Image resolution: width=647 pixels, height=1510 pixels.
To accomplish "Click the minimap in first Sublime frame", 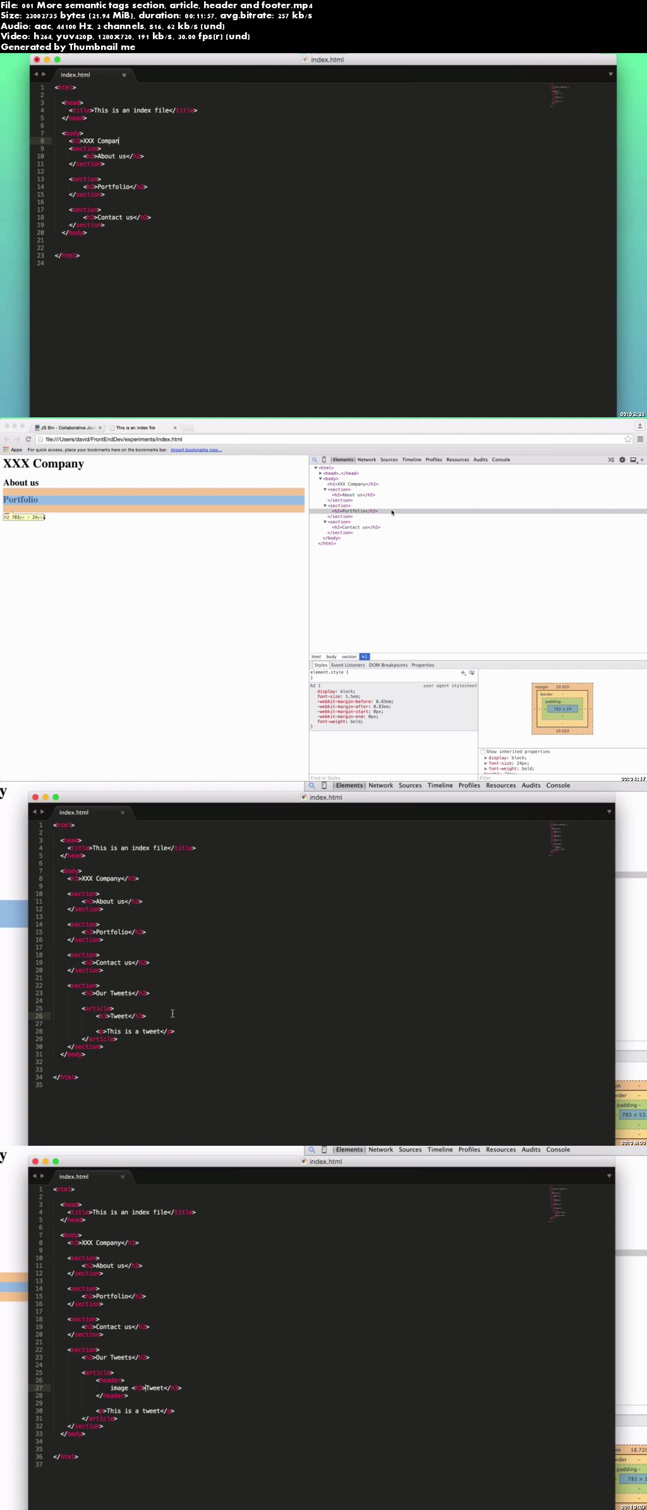I will (559, 95).
